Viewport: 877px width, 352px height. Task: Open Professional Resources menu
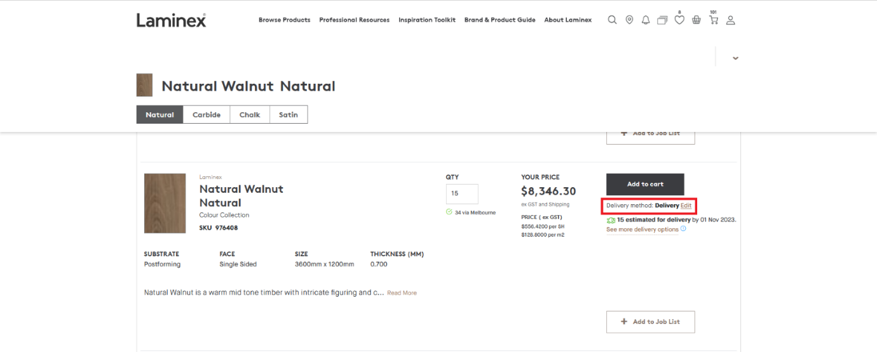[354, 20]
